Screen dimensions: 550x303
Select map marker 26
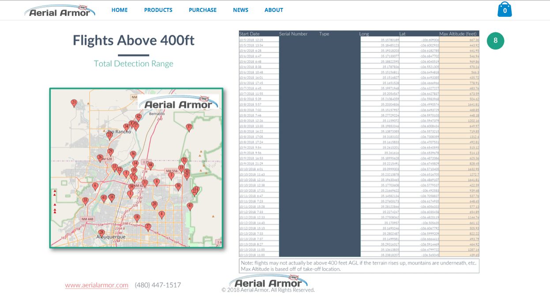100,158
